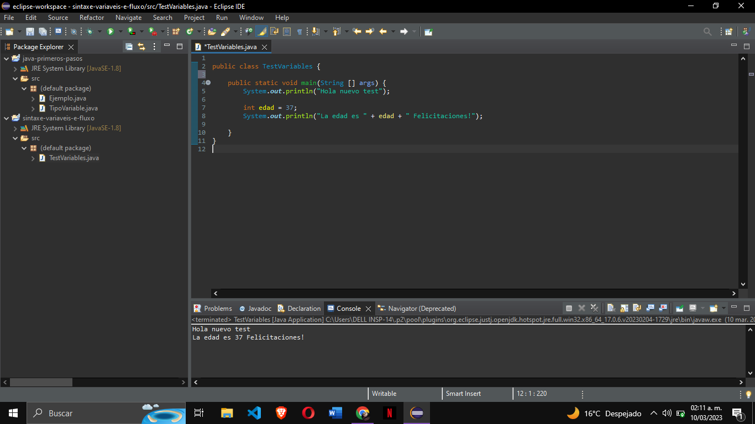755x424 pixels.
Task: Open the File menu
Action: (x=9, y=18)
